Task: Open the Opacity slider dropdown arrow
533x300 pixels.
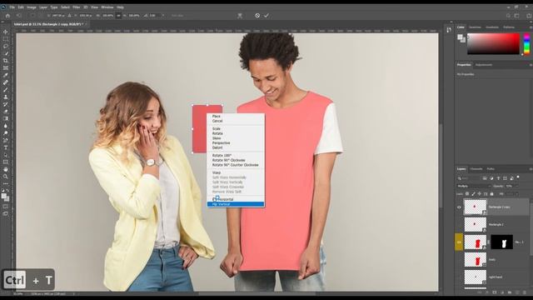Action: click(x=516, y=186)
